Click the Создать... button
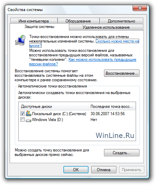The height and width of the screenshot is (185, 156). [x=122, y=153]
